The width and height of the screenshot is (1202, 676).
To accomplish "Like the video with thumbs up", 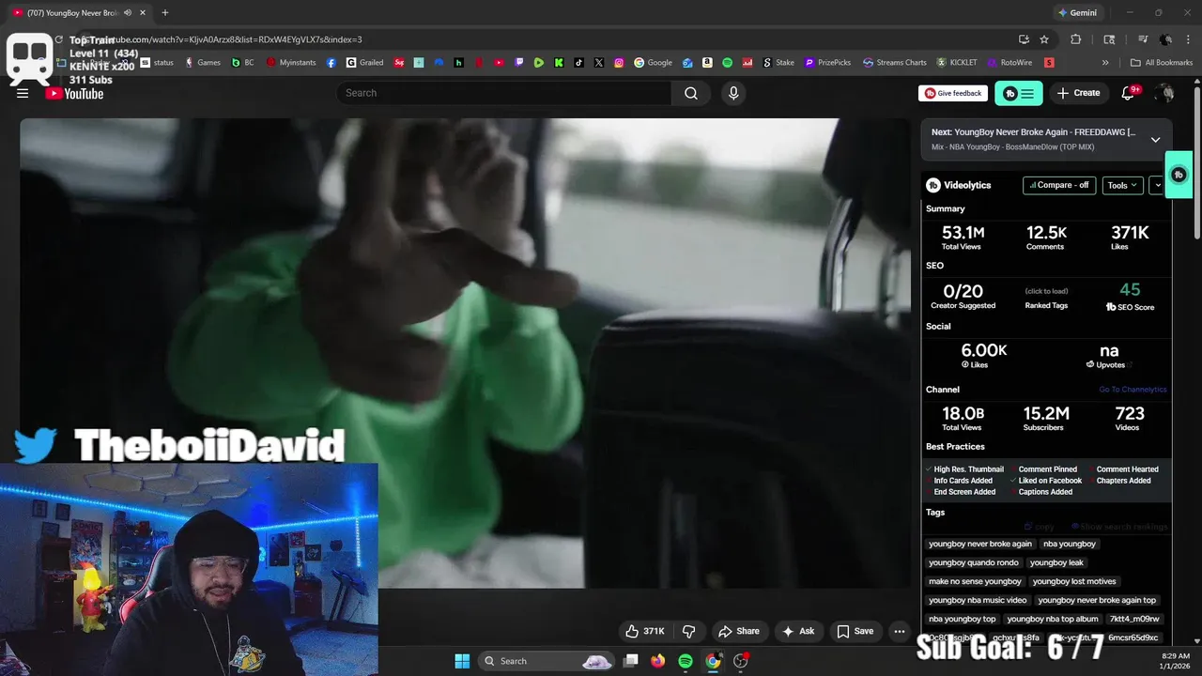I will (x=645, y=631).
